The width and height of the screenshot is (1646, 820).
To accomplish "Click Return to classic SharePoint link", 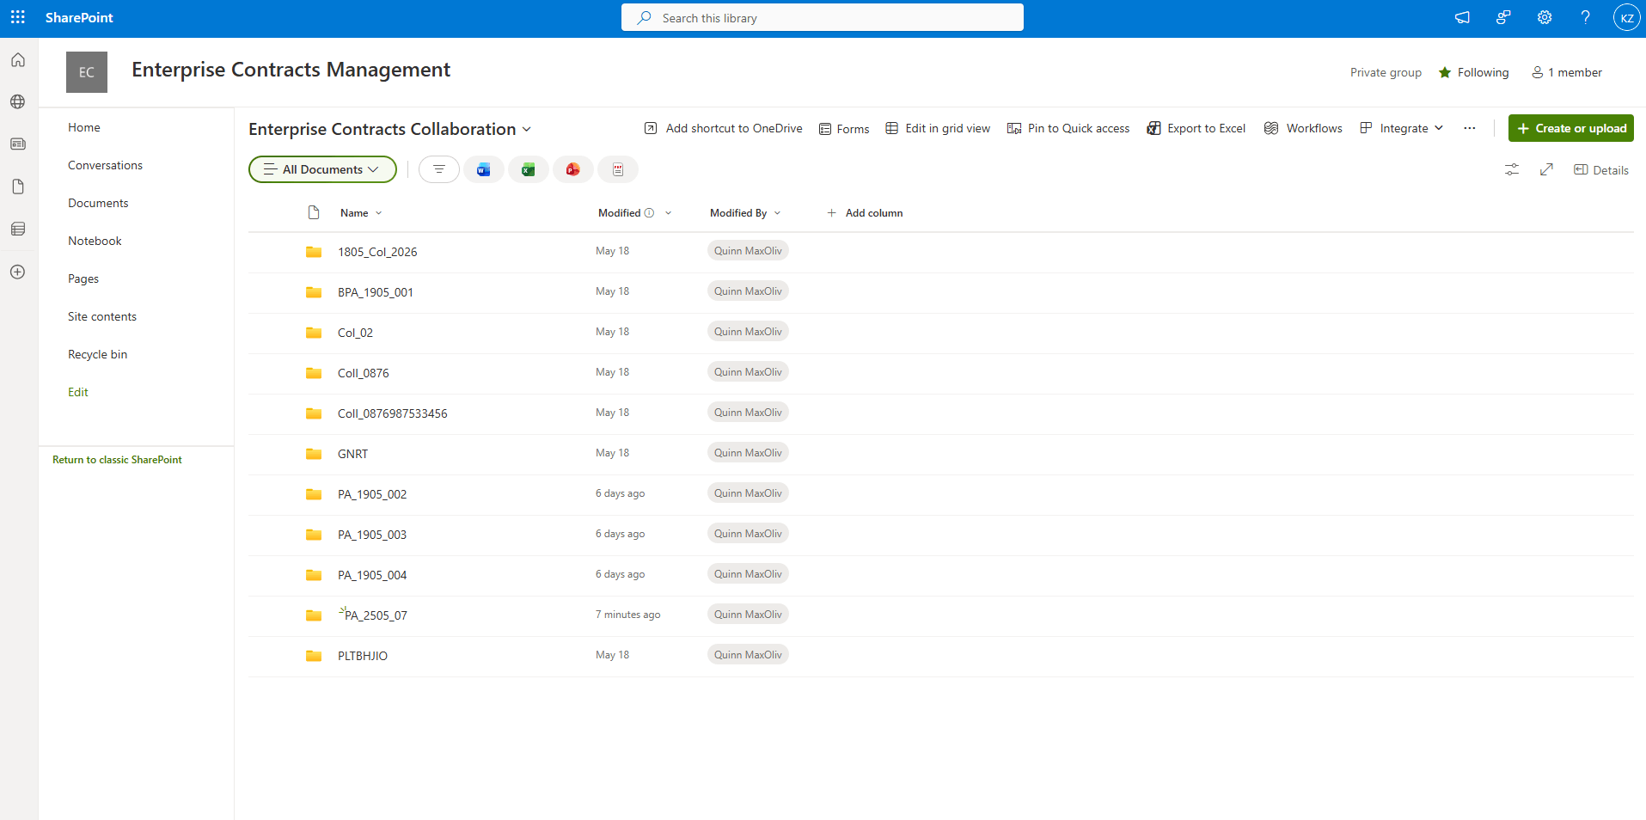I will coord(117,460).
